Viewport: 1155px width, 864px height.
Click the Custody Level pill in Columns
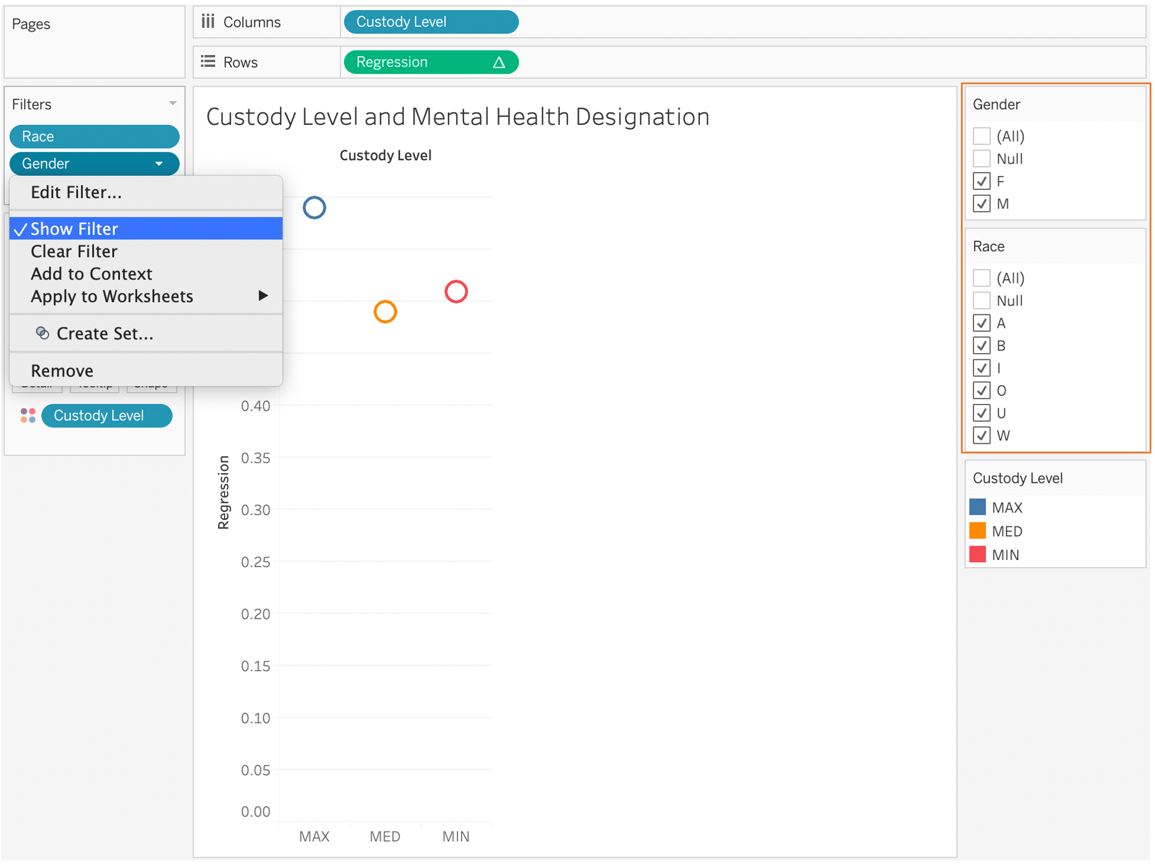[x=430, y=22]
